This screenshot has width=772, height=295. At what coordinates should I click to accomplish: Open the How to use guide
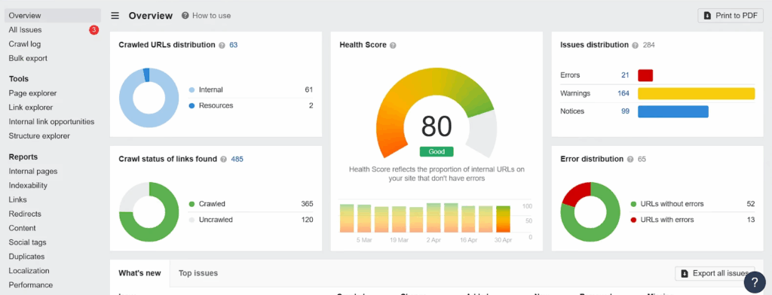(207, 16)
